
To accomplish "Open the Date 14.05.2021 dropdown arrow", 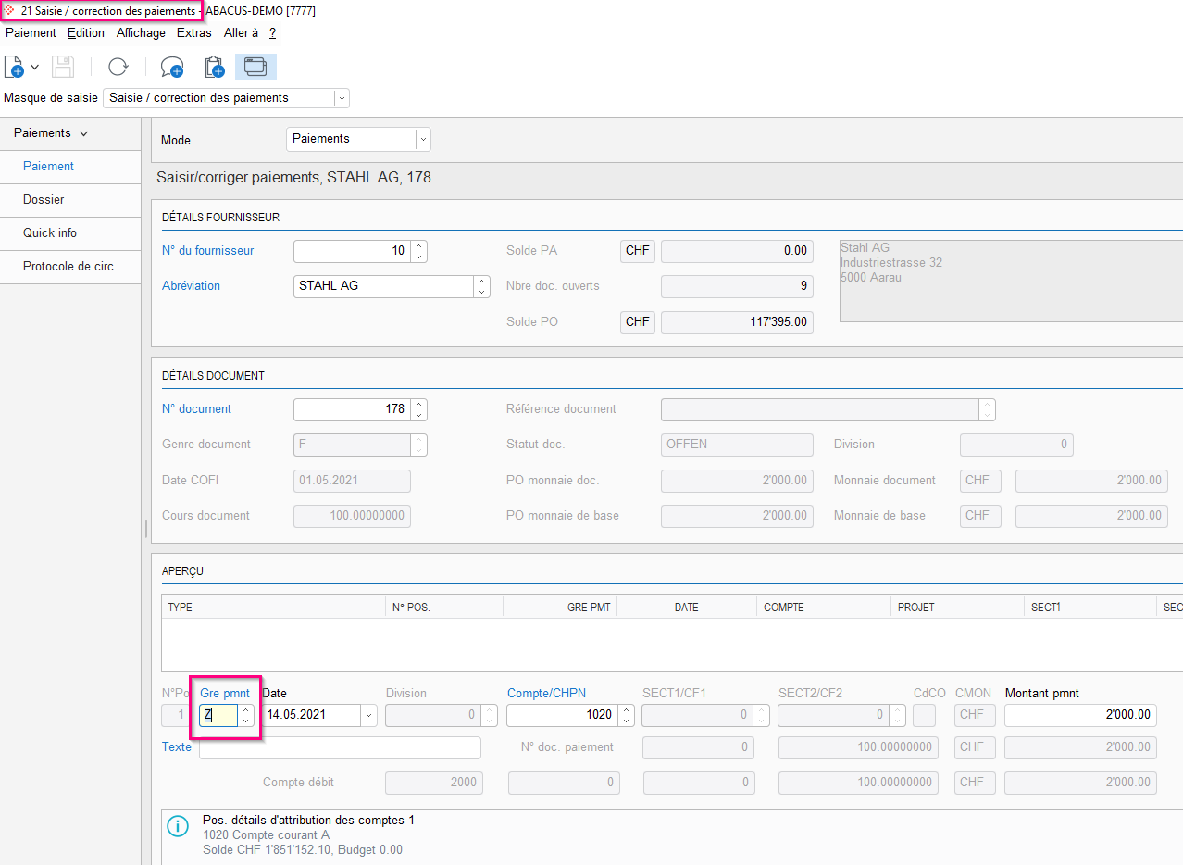I will pyautogui.click(x=369, y=715).
